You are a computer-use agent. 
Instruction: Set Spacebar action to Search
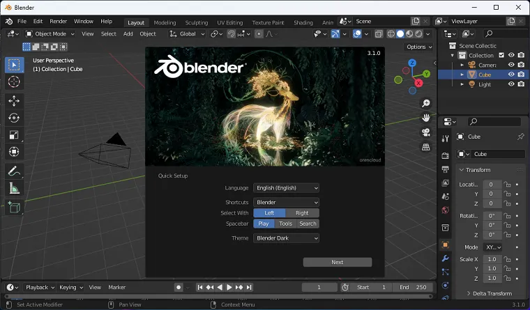tap(308, 224)
